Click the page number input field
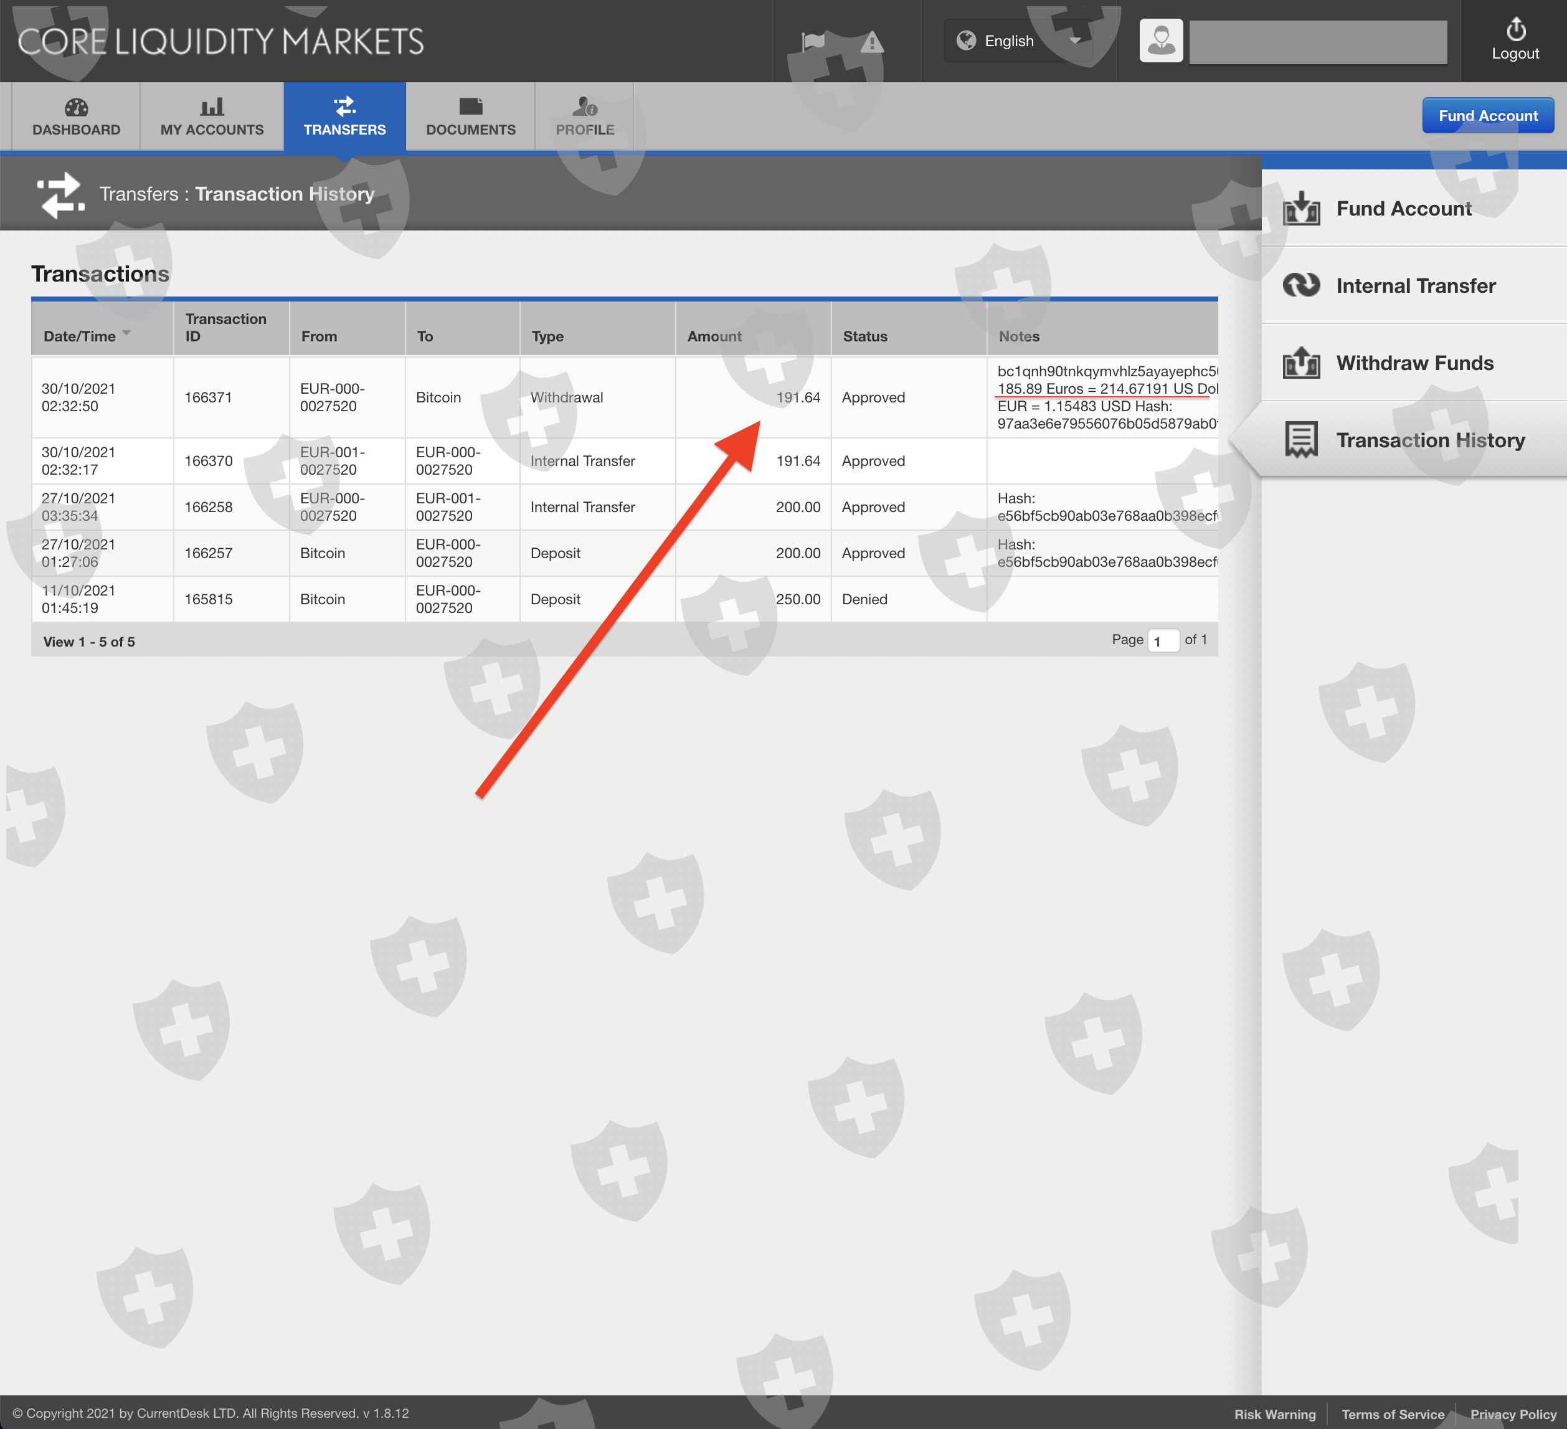This screenshot has width=1567, height=1429. click(1163, 640)
